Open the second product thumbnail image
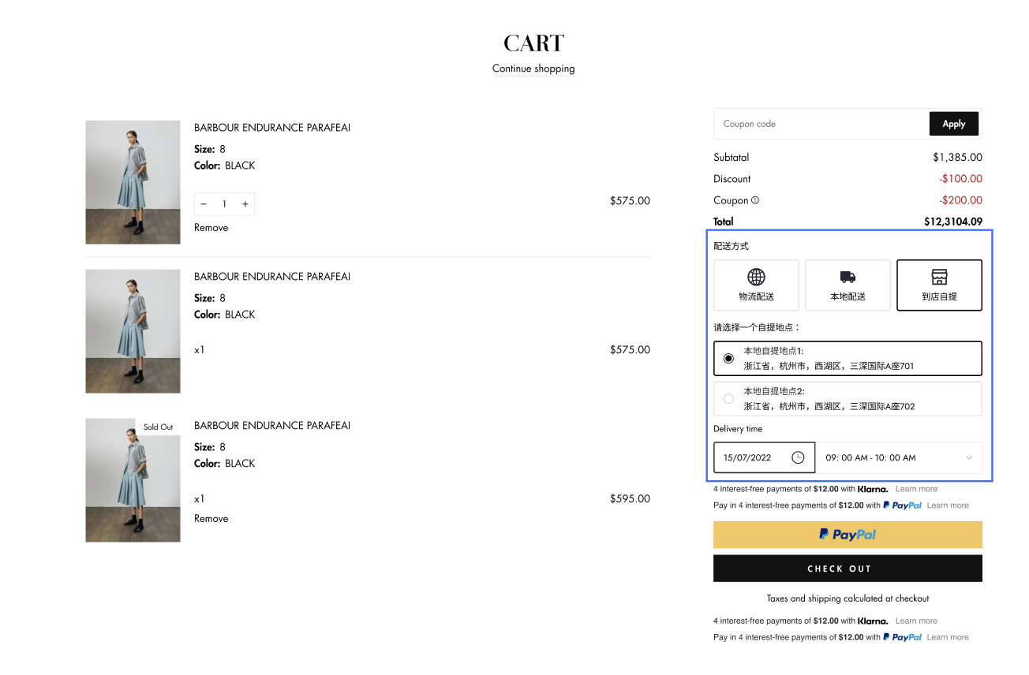The image size is (1029, 675). [133, 331]
